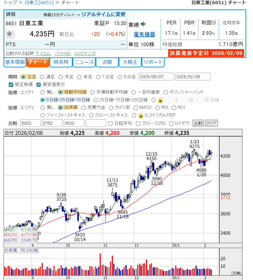Click the padlock icon beside custom moving average fields
This screenshot has width=253, height=280.
[160, 100]
